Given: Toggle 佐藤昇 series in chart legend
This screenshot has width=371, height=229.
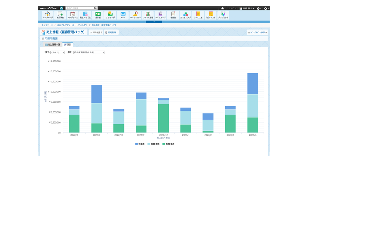Looking at the screenshot, I should click(x=140, y=144).
